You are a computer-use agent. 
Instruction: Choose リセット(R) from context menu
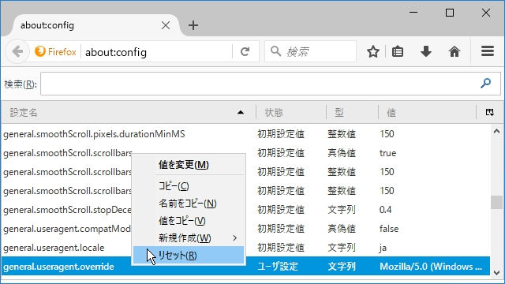point(188,256)
